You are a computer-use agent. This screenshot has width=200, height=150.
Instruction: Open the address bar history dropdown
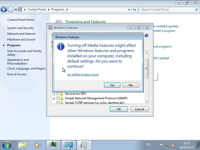(x=129, y=9)
